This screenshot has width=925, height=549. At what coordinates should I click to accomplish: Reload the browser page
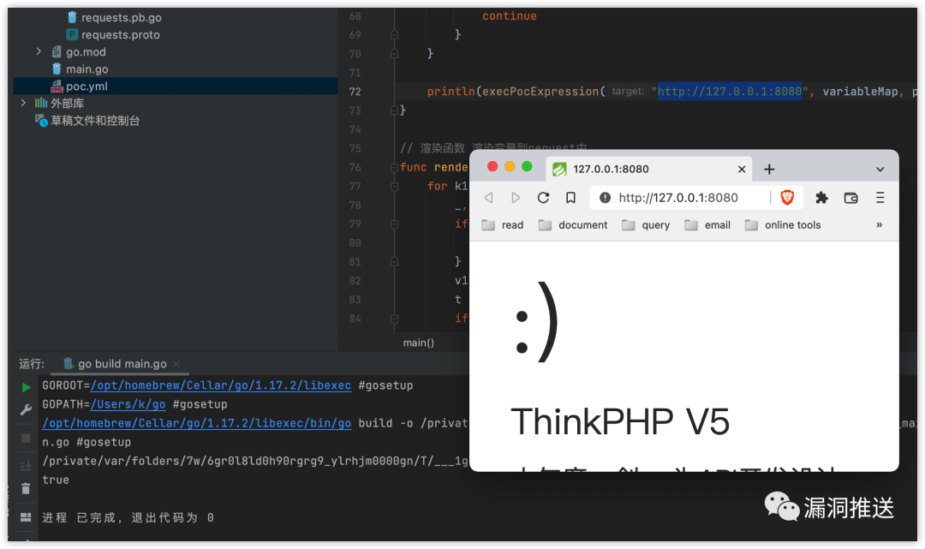tap(543, 198)
